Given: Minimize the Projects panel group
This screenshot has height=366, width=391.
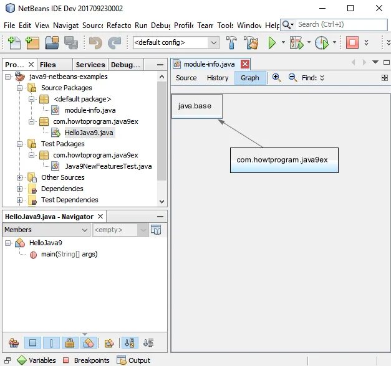Looking at the screenshot, I should pos(160,65).
